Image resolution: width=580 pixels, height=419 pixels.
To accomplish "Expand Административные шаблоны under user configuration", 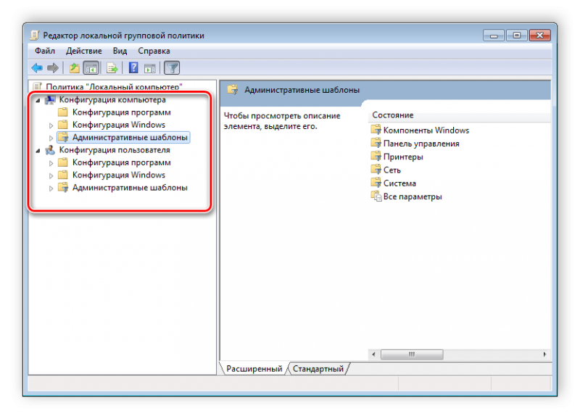I will [x=51, y=188].
